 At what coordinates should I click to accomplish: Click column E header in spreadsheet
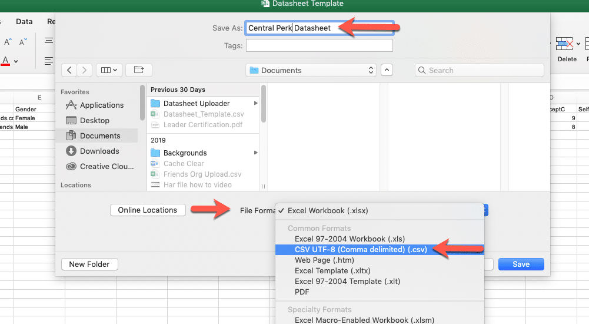point(39,98)
